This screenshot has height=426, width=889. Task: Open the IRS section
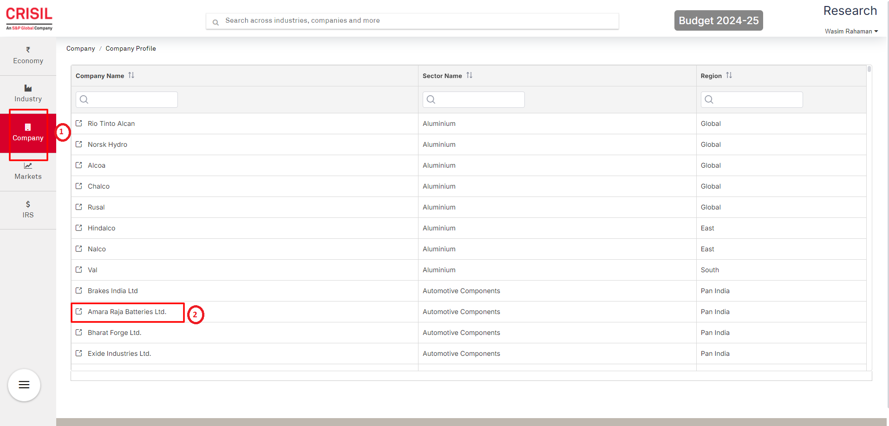(28, 210)
